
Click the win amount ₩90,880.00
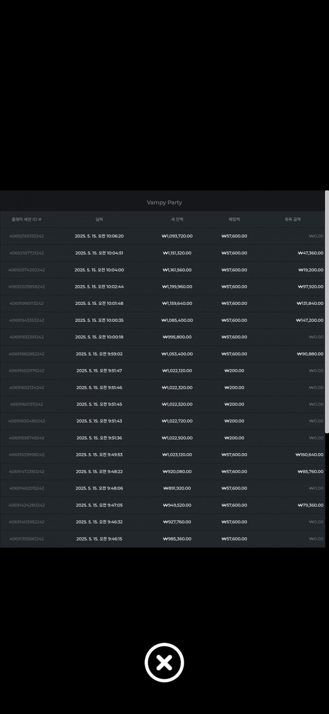310,354
